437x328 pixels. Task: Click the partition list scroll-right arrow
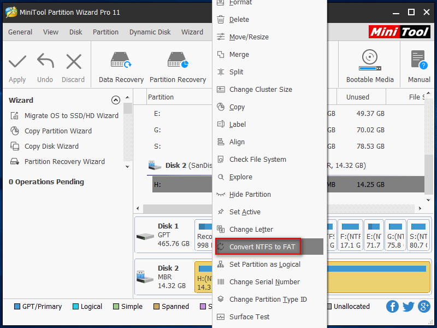420,208
